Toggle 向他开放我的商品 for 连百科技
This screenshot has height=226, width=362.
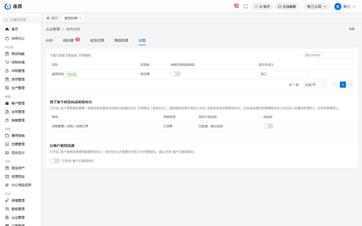point(176,74)
